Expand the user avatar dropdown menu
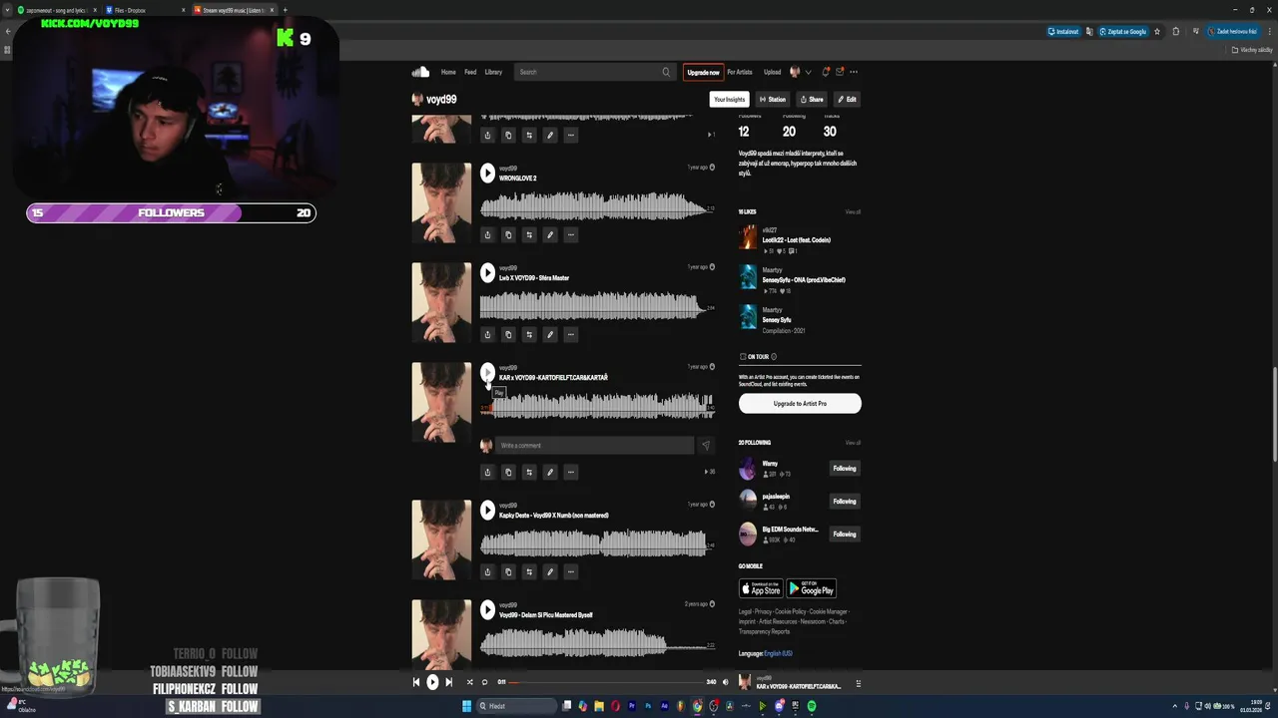Viewport: 1278px width, 718px height. pyautogui.click(x=801, y=72)
